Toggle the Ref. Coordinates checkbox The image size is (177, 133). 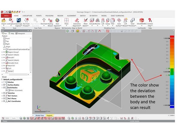point(4,101)
